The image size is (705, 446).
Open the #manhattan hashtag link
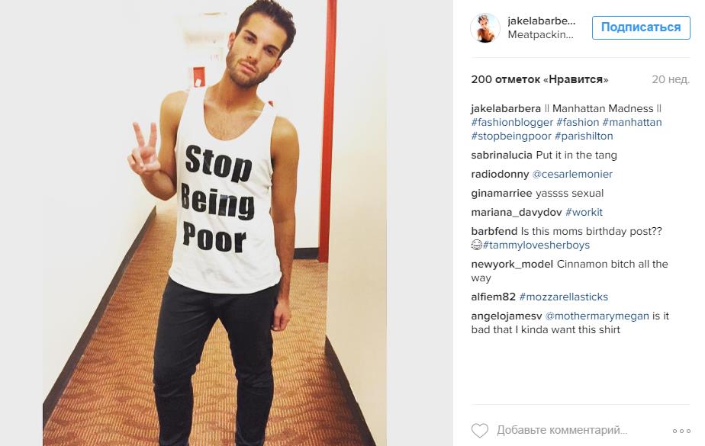[632, 122]
